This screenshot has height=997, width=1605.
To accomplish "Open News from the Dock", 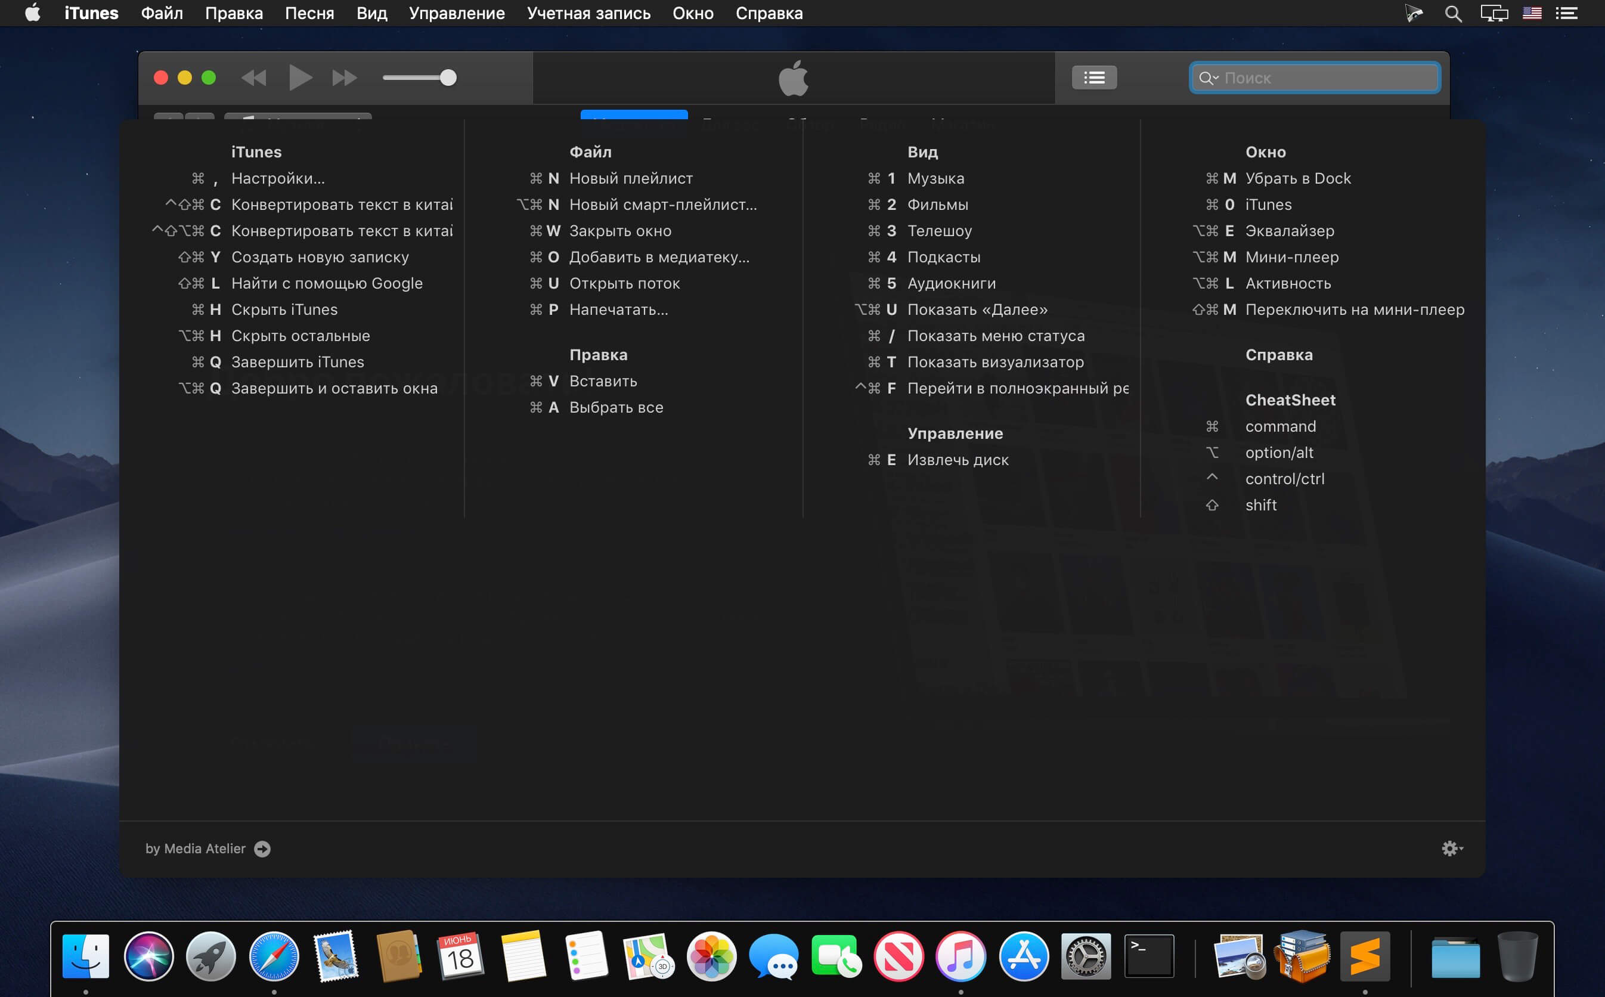I will point(898,956).
